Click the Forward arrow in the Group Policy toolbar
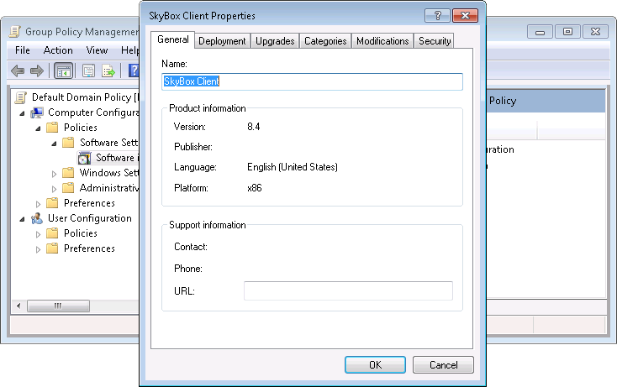 (37, 71)
